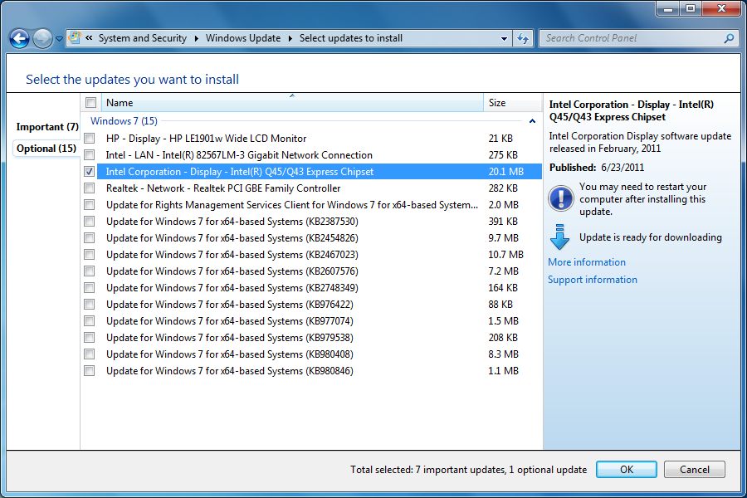Check Realtek PCI GBE Family Controller update
Image resolution: width=747 pixels, height=498 pixels.
coord(89,188)
